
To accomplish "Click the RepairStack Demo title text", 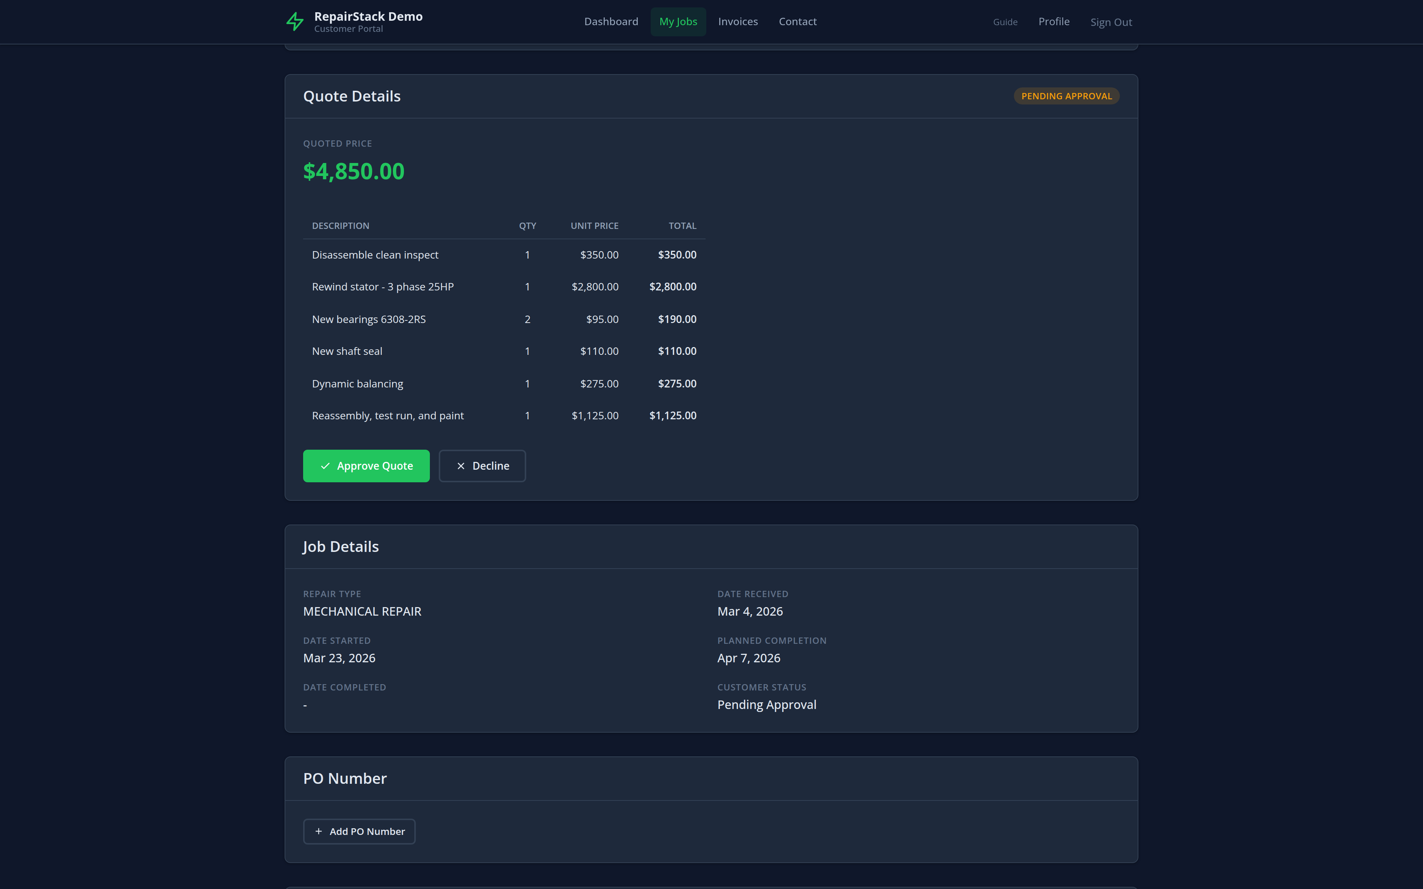I will [x=368, y=16].
